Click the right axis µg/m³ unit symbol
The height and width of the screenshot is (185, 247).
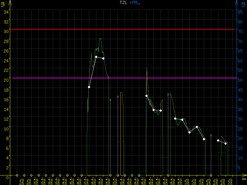(244, 4)
